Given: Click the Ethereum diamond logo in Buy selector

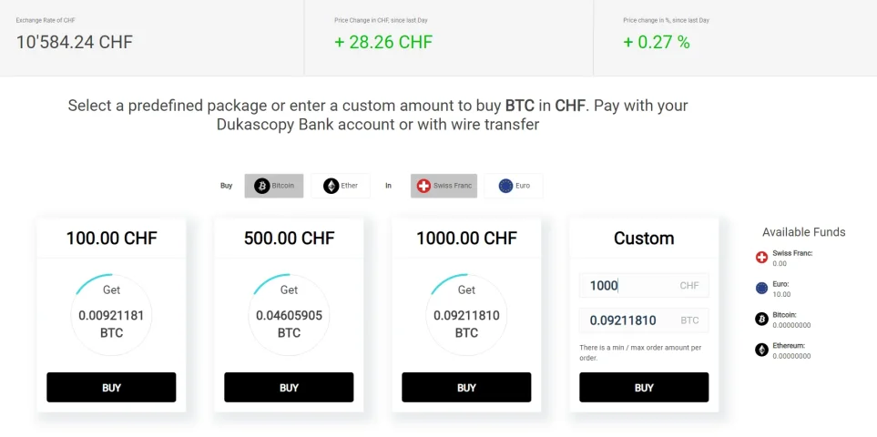Looking at the screenshot, I should pyautogui.click(x=331, y=186).
